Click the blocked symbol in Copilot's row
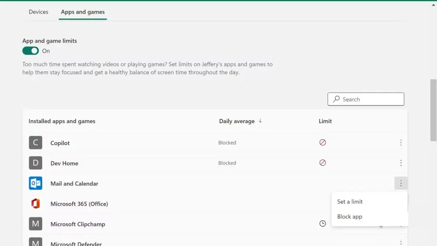The image size is (437, 246). [323, 143]
